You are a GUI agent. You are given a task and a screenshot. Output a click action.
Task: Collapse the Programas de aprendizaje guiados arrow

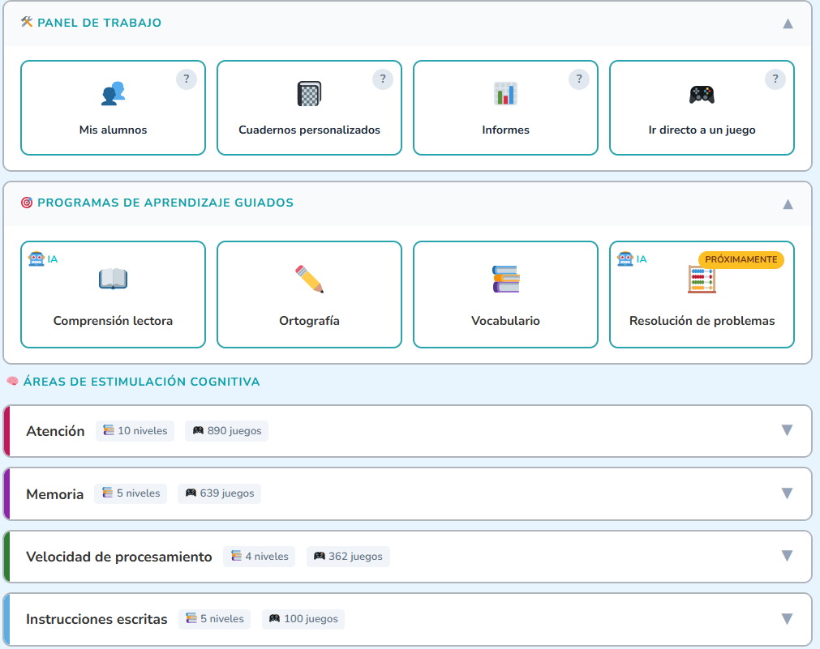pyautogui.click(x=788, y=204)
